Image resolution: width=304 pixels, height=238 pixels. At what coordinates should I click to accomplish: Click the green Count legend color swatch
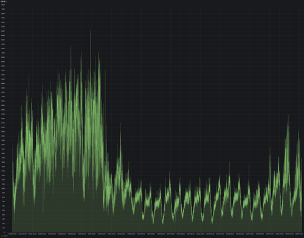click(2, 236)
